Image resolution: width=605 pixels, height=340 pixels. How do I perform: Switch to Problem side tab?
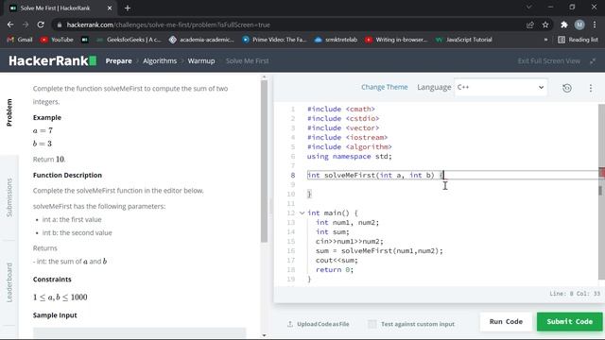(9, 112)
